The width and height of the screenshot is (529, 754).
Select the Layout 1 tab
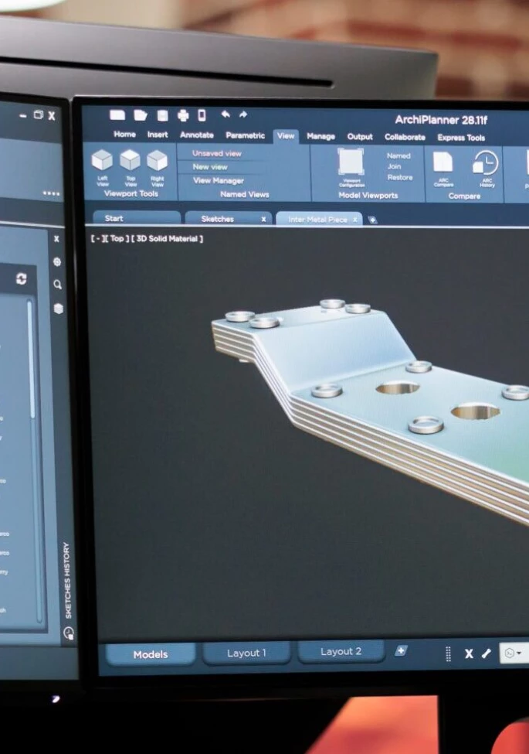tap(246, 653)
